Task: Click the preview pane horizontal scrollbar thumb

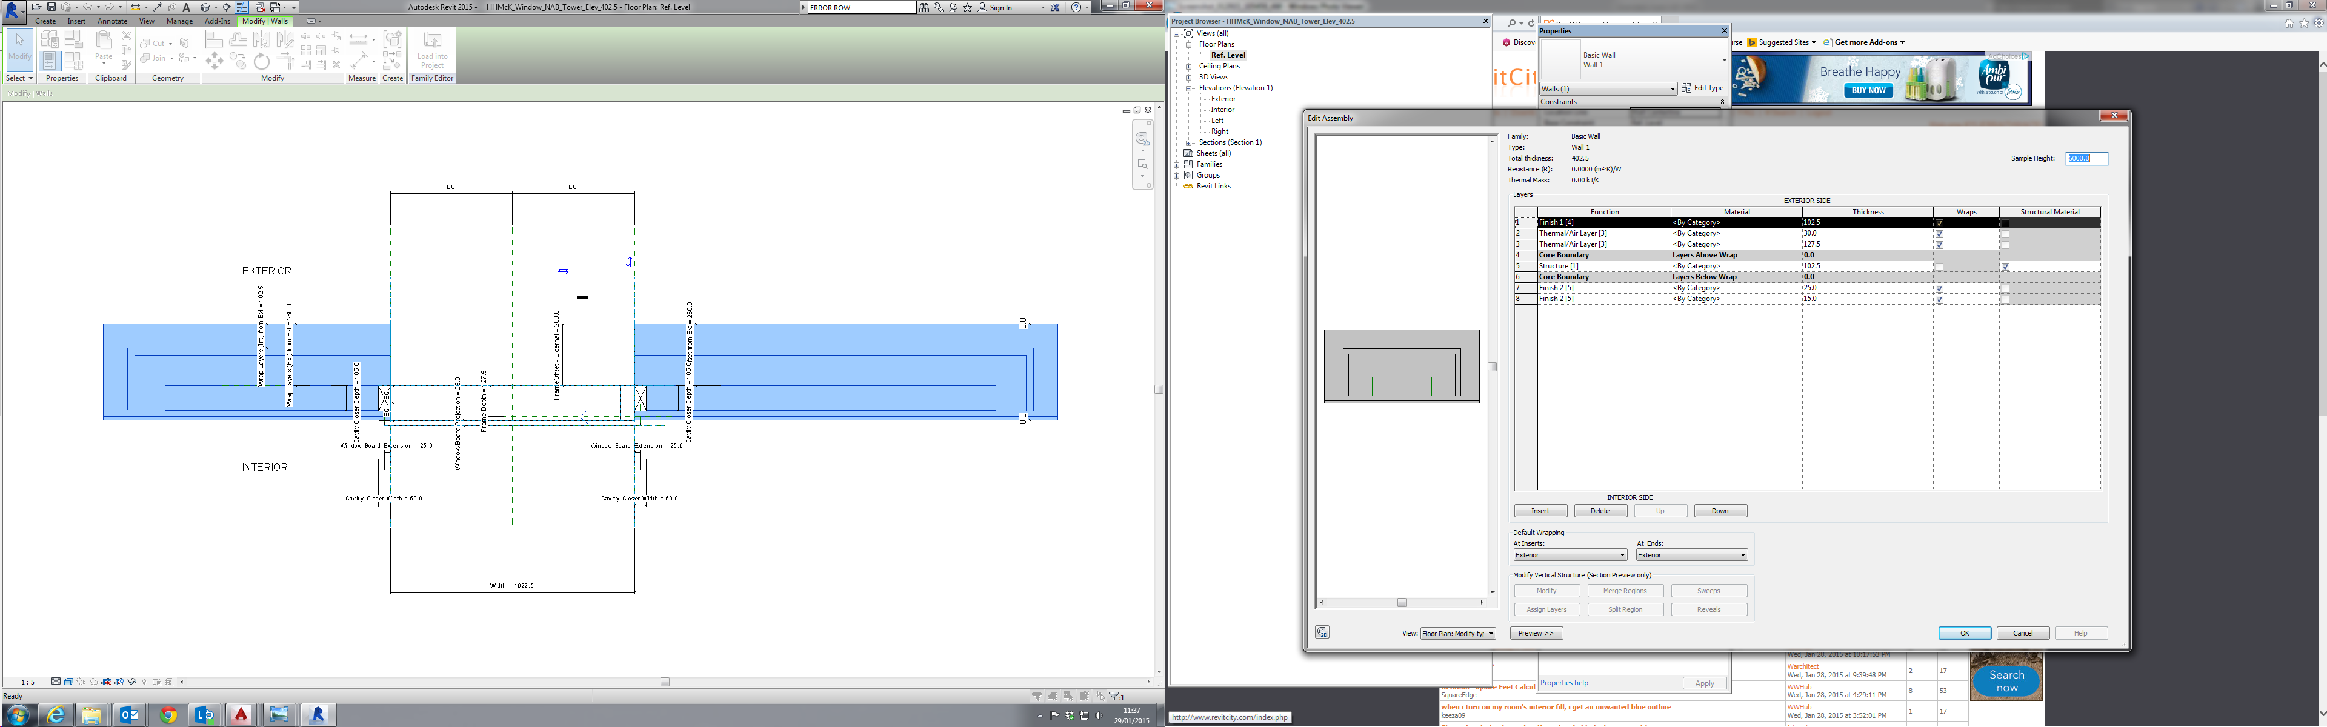Action: [1401, 602]
